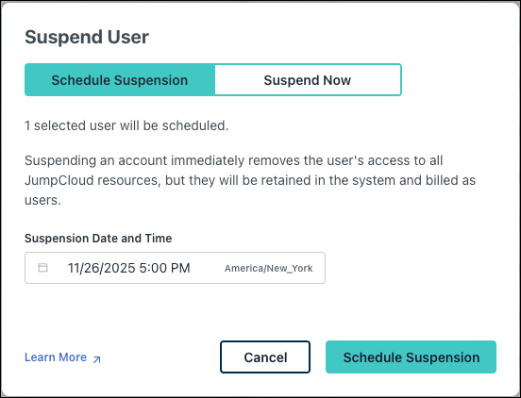
Task: Click the calendar icon in the date field
Action: 42,268
